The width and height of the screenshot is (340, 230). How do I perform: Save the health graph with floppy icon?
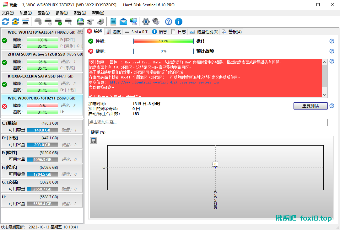[93, 140]
